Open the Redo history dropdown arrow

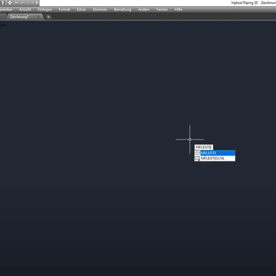(x=33, y=3)
